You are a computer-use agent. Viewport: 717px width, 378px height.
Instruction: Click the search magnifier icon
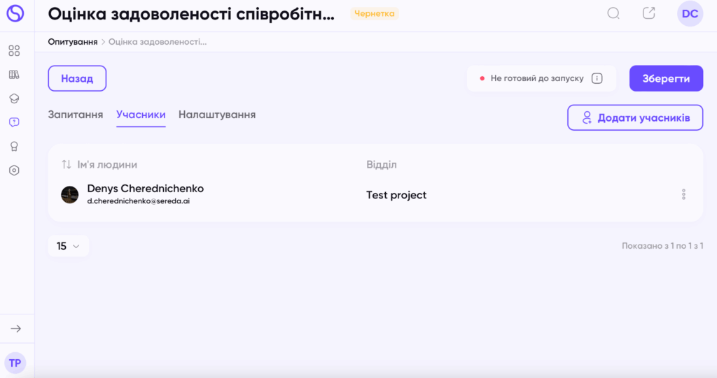[x=613, y=13]
